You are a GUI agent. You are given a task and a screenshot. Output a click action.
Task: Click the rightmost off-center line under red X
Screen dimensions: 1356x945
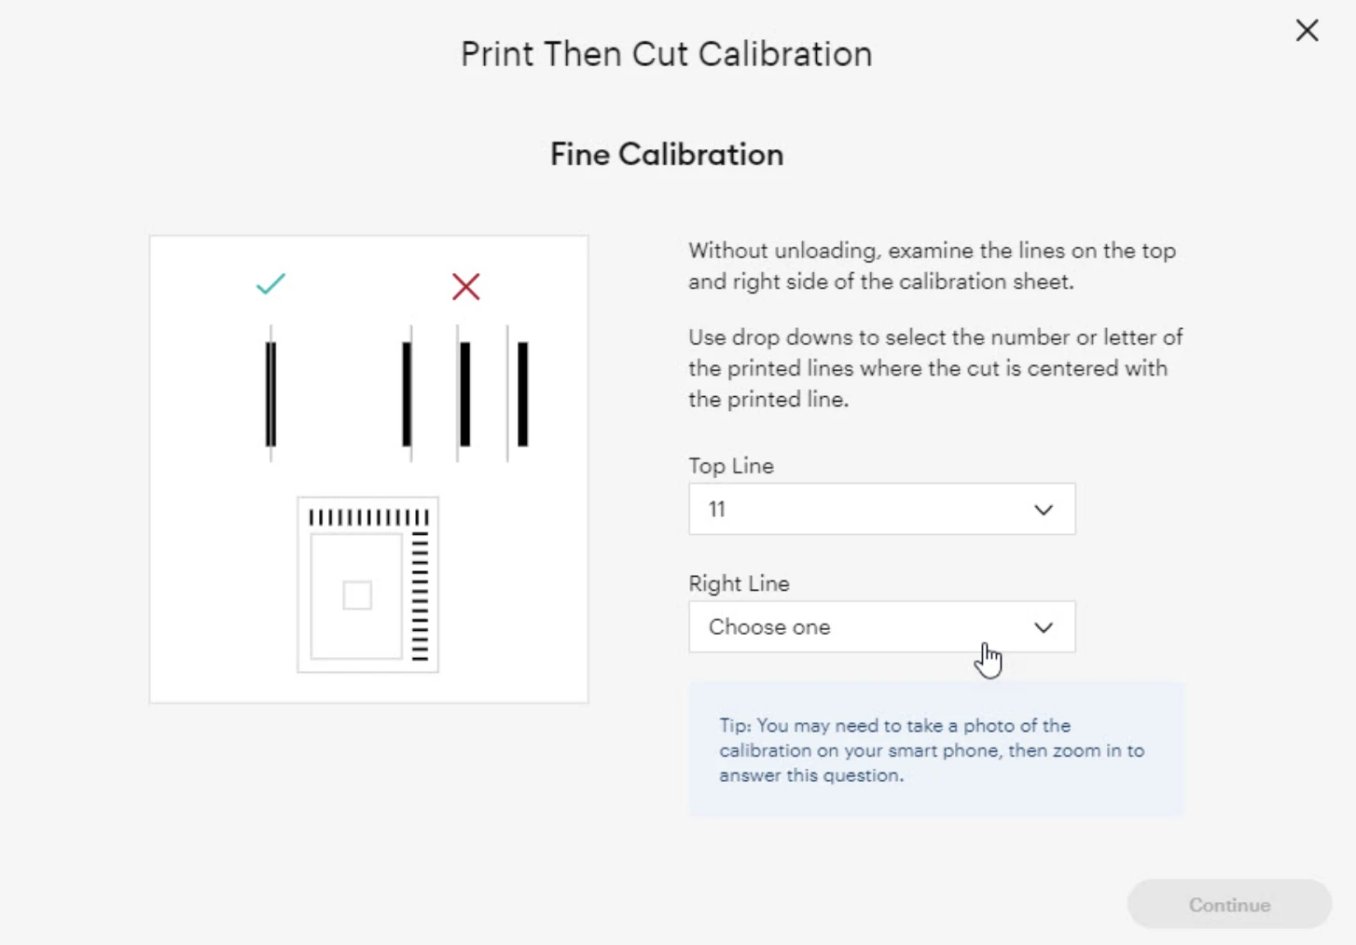[x=521, y=393]
